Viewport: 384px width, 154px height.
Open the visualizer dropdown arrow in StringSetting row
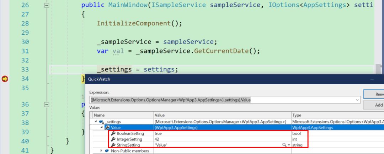click(x=289, y=145)
